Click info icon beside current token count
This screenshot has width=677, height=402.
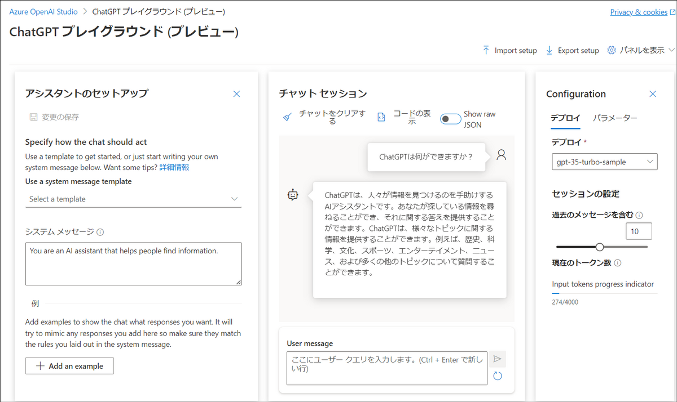pos(618,263)
